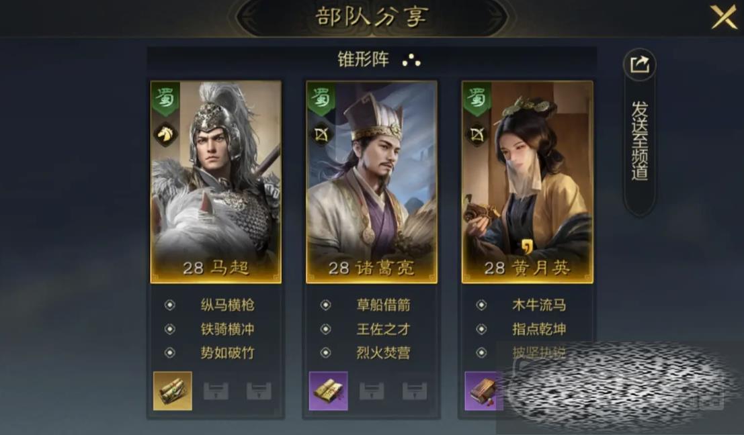Viewport: 744px width, 435px height.
Task: Select Zhuge Liang's purple book equipment icon
Action: coord(329,391)
